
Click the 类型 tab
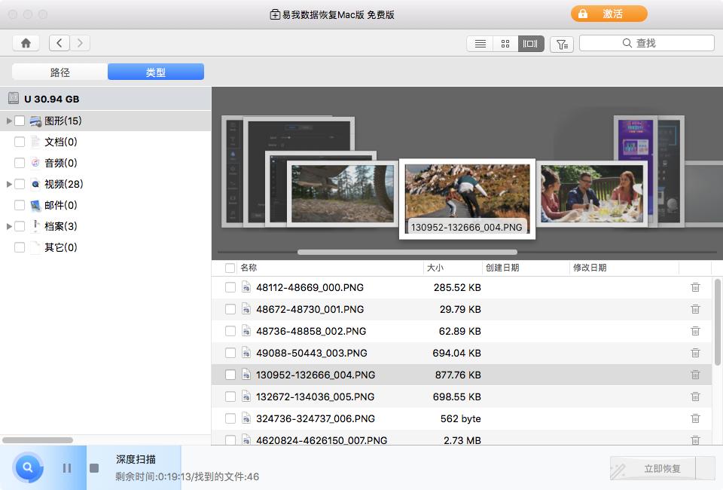(155, 72)
